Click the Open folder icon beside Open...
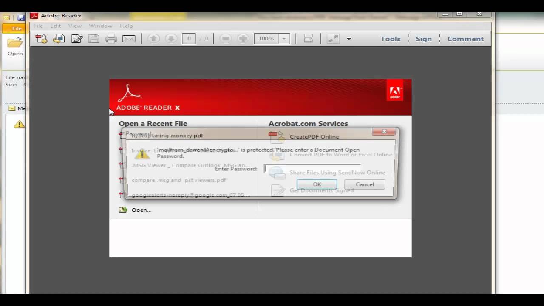 coord(123,210)
